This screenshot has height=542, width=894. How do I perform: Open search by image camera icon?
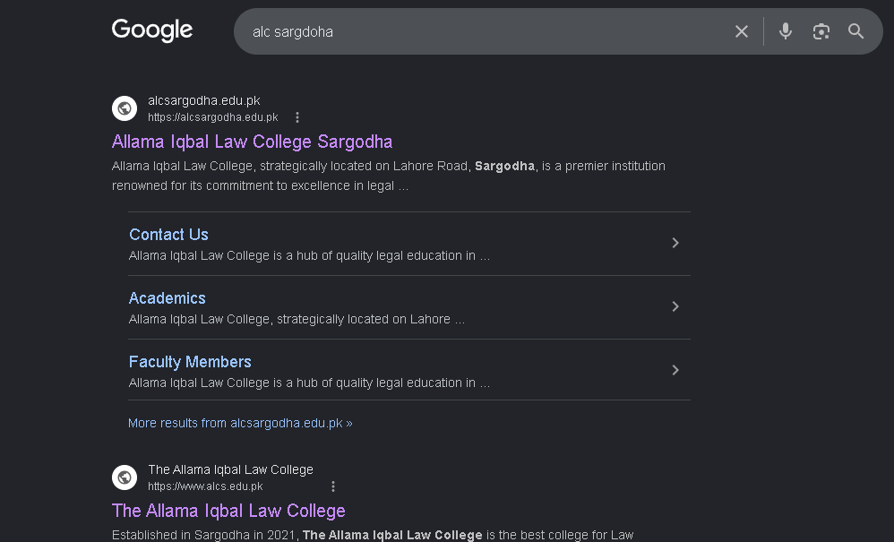(x=821, y=31)
